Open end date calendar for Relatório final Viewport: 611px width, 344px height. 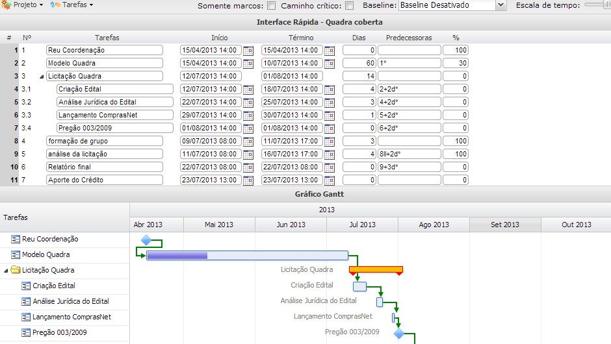tap(330, 167)
